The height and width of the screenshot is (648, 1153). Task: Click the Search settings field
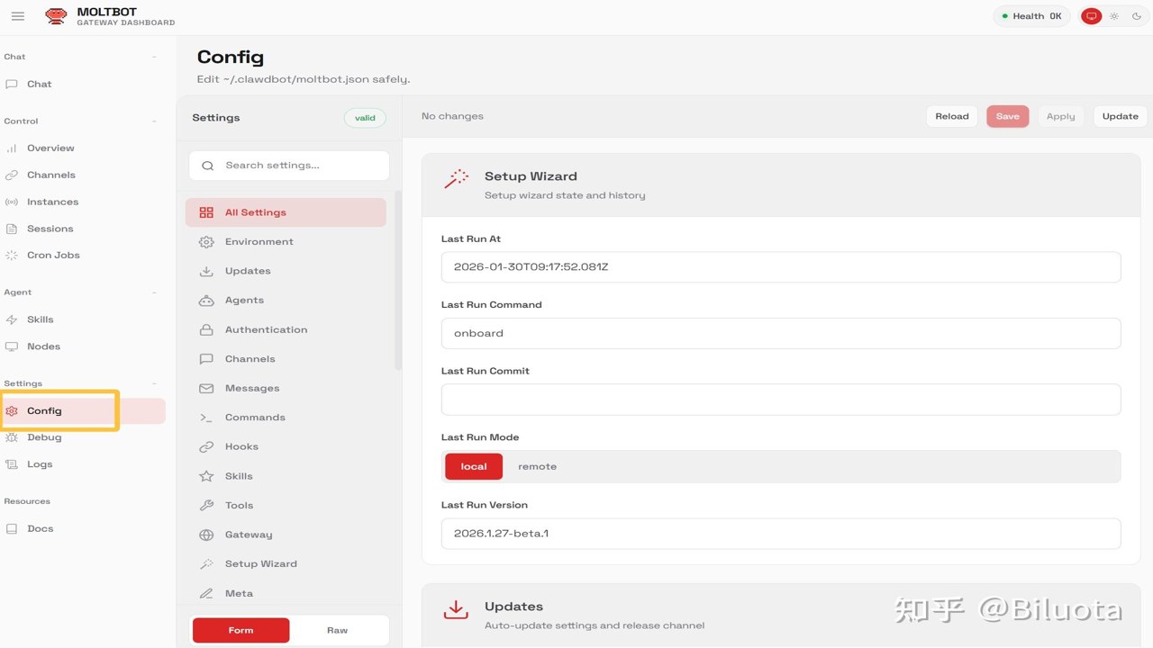click(x=289, y=166)
